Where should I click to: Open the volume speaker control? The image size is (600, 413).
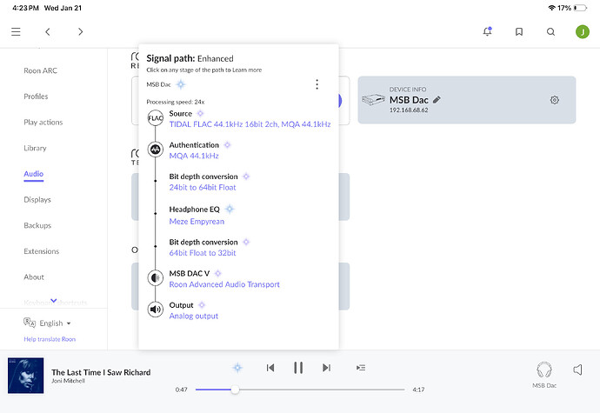click(x=577, y=370)
